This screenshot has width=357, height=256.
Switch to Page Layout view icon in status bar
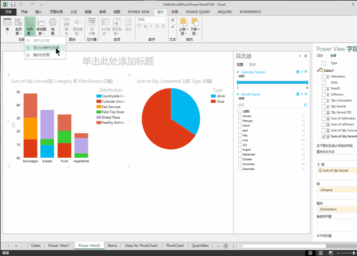click(x=321, y=253)
